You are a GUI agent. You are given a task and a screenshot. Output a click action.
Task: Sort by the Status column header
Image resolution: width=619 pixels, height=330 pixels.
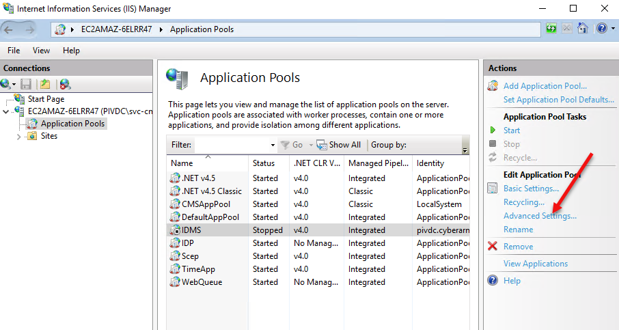click(269, 163)
